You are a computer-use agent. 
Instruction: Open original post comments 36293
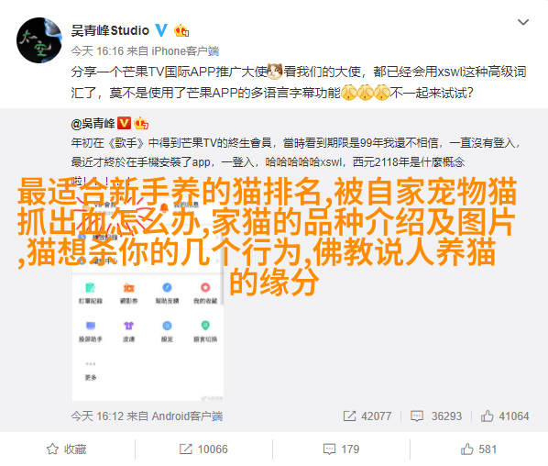[436, 416]
